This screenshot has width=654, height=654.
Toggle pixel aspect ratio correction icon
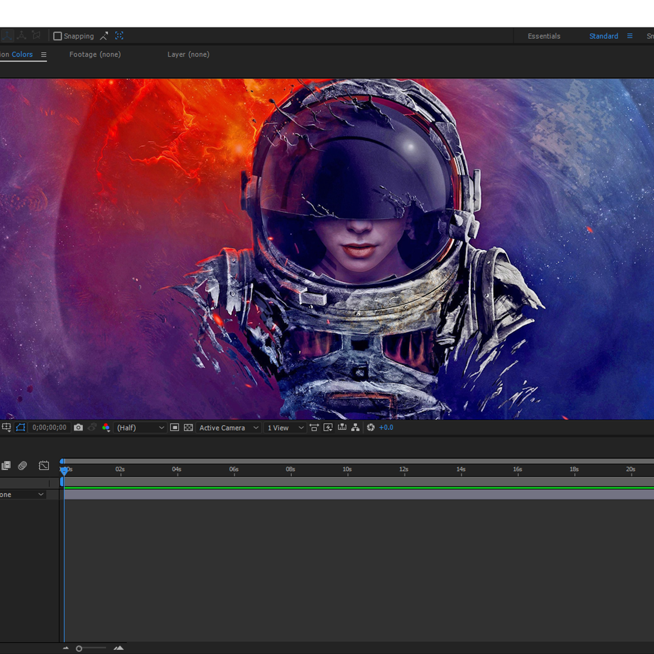click(x=314, y=428)
